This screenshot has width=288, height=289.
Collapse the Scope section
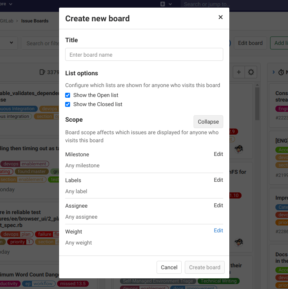[x=208, y=122]
